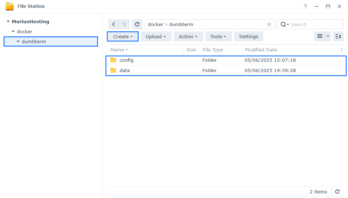Viewport: 348px width, 198px height.
Task: Open the column options three-dot menu
Action: click(x=342, y=50)
